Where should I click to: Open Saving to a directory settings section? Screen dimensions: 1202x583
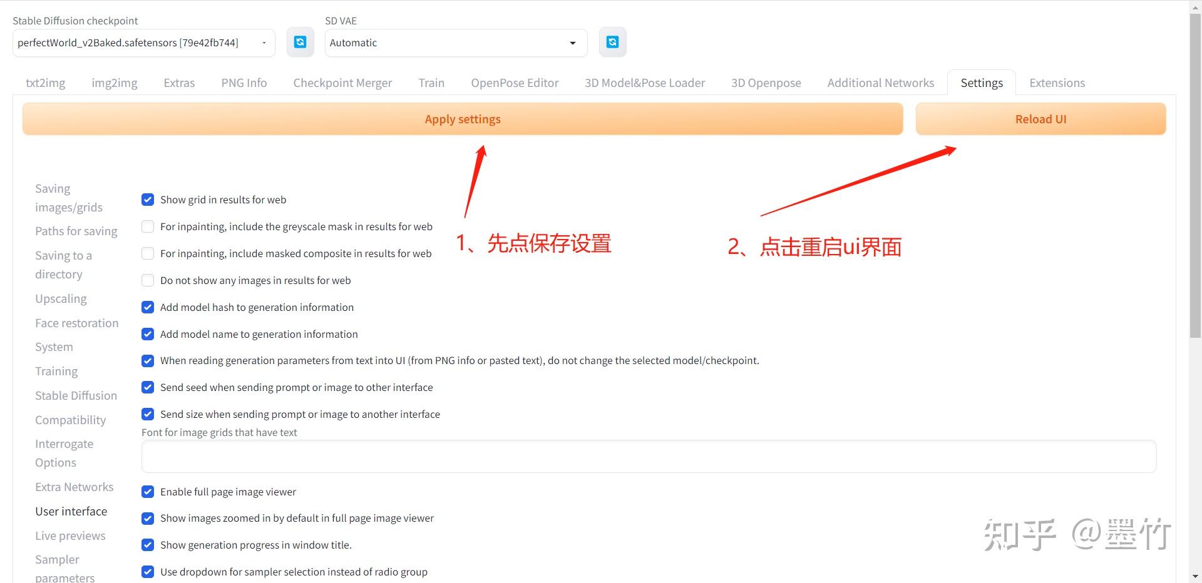pyautogui.click(x=63, y=265)
